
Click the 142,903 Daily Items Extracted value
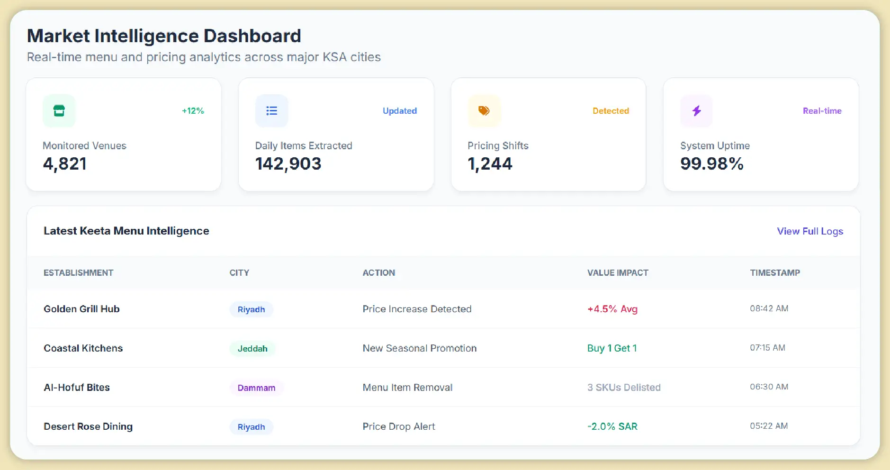[288, 164]
